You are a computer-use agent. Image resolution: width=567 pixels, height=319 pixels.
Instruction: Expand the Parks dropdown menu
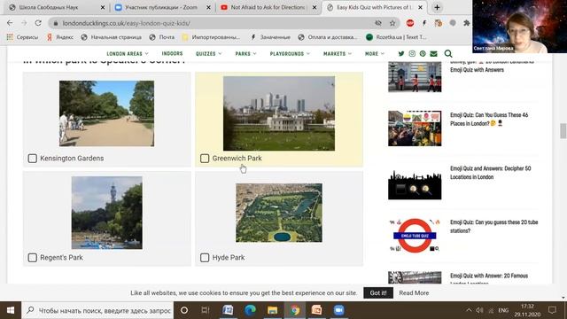246,53
